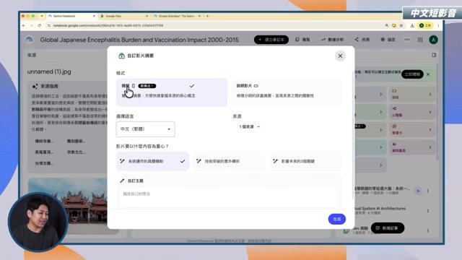Click the 心智圖 share-like icon
This screenshot has width=462, height=260.
coord(394,108)
